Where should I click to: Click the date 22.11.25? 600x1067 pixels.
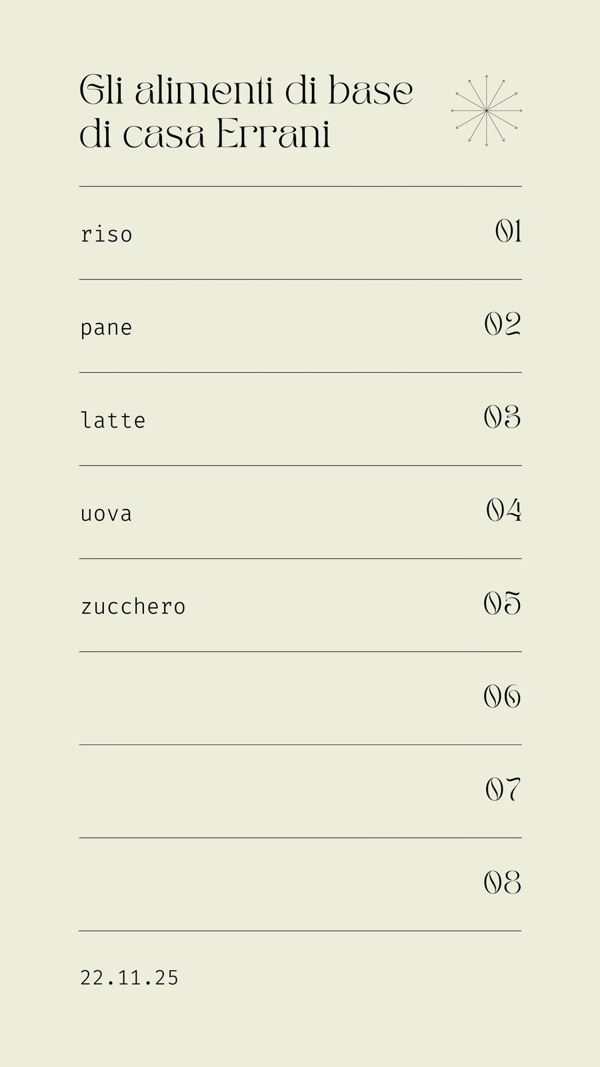pyautogui.click(x=129, y=978)
